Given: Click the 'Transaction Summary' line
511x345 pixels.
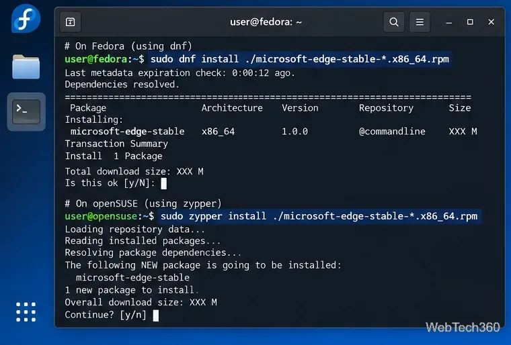Looking at the screenshot, I should point(116,144).
